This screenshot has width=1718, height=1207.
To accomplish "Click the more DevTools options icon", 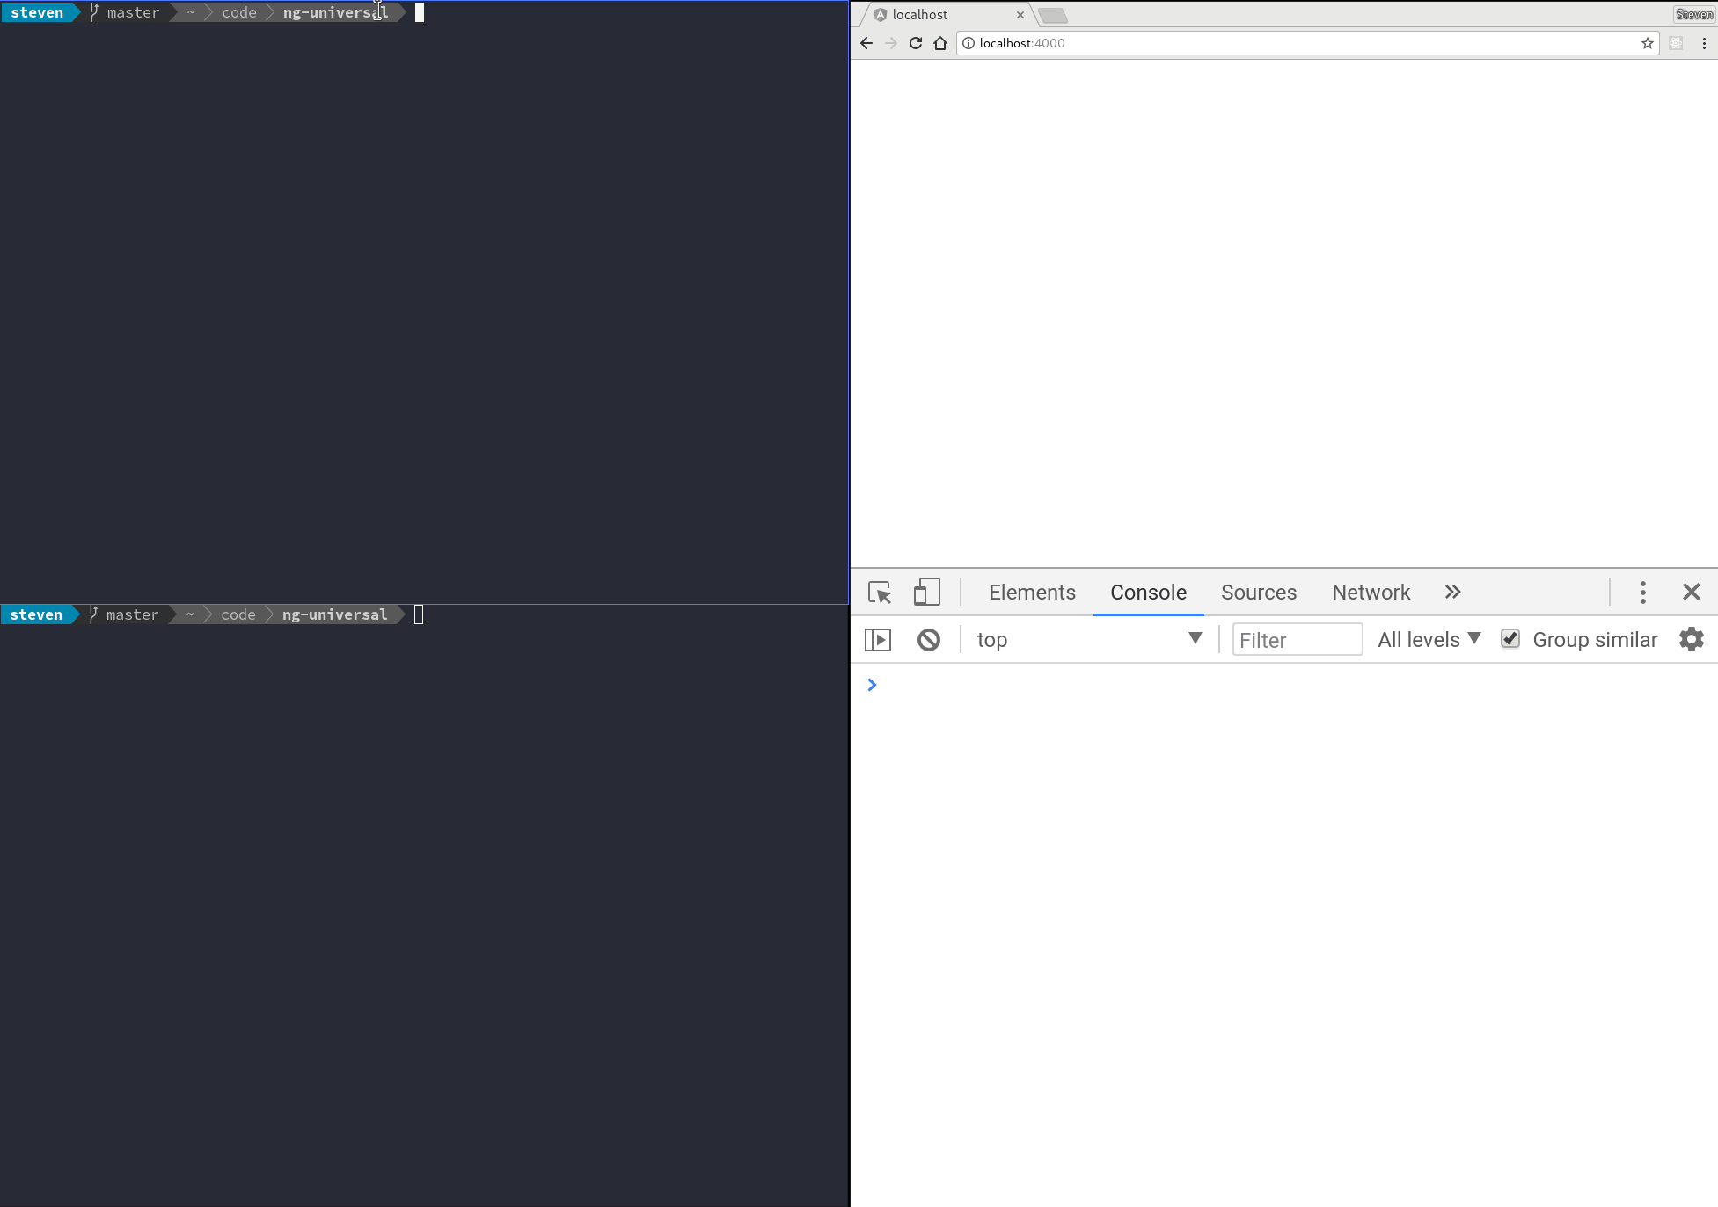I will pyautogui.click(x=1643, y=592).
